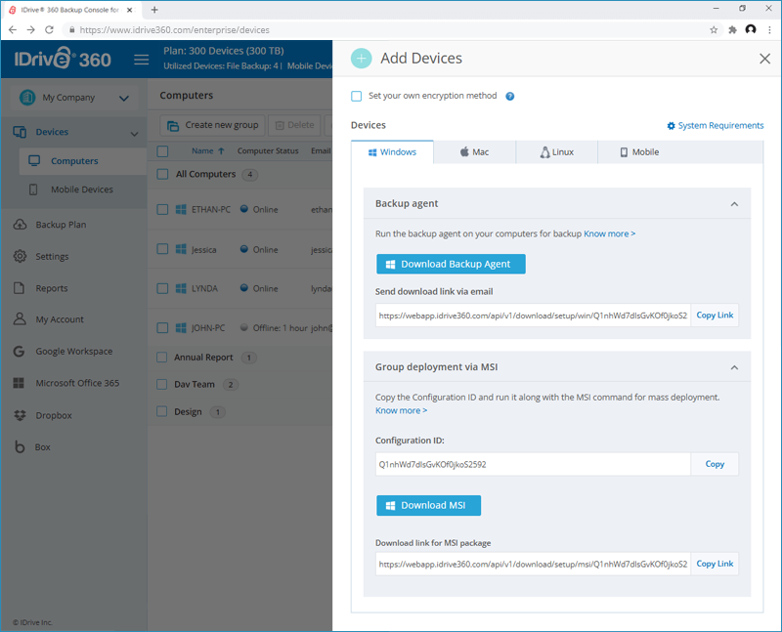The height and width of the screenshot is (632, 782).
Task: Select the All Computers checkbox
Action: pyautogui.click(x=163, y=174)
